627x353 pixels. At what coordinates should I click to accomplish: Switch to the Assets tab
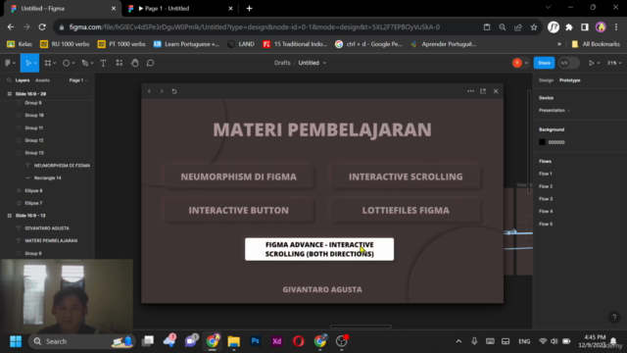(x=42, y=80)
